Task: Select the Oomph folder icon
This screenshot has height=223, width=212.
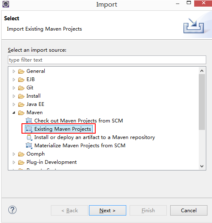Action: (x=21, y=154)
